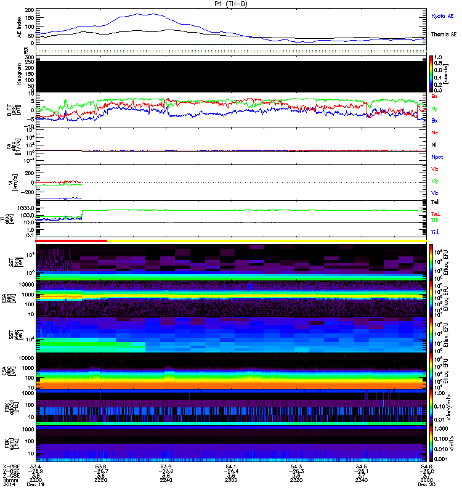The width and height of the screenshot is (462, 493).
Task: Click the dotted zero line in the Vi panel
Action: pyautogui.click(x=254, y=182)
